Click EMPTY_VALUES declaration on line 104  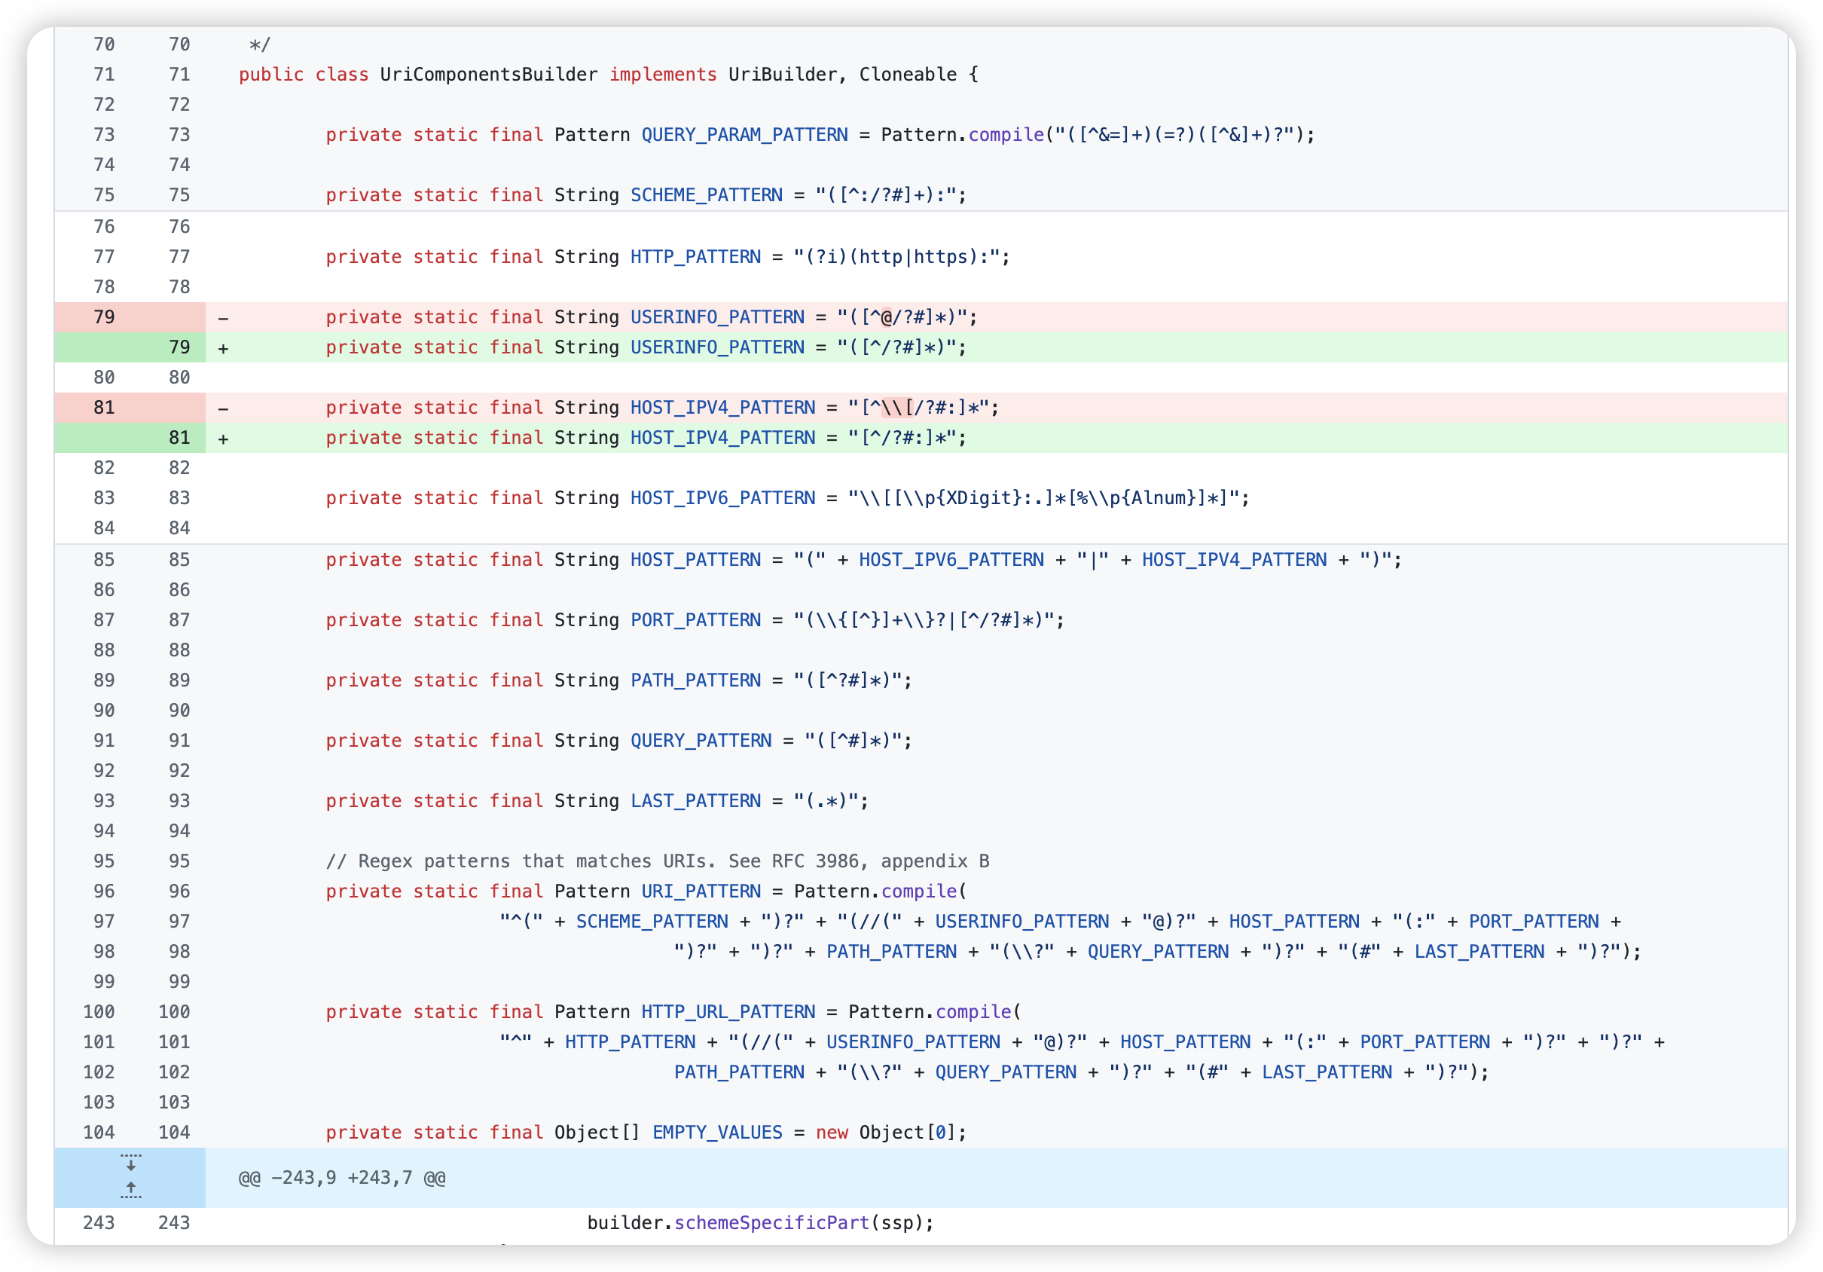(717, 1134)
